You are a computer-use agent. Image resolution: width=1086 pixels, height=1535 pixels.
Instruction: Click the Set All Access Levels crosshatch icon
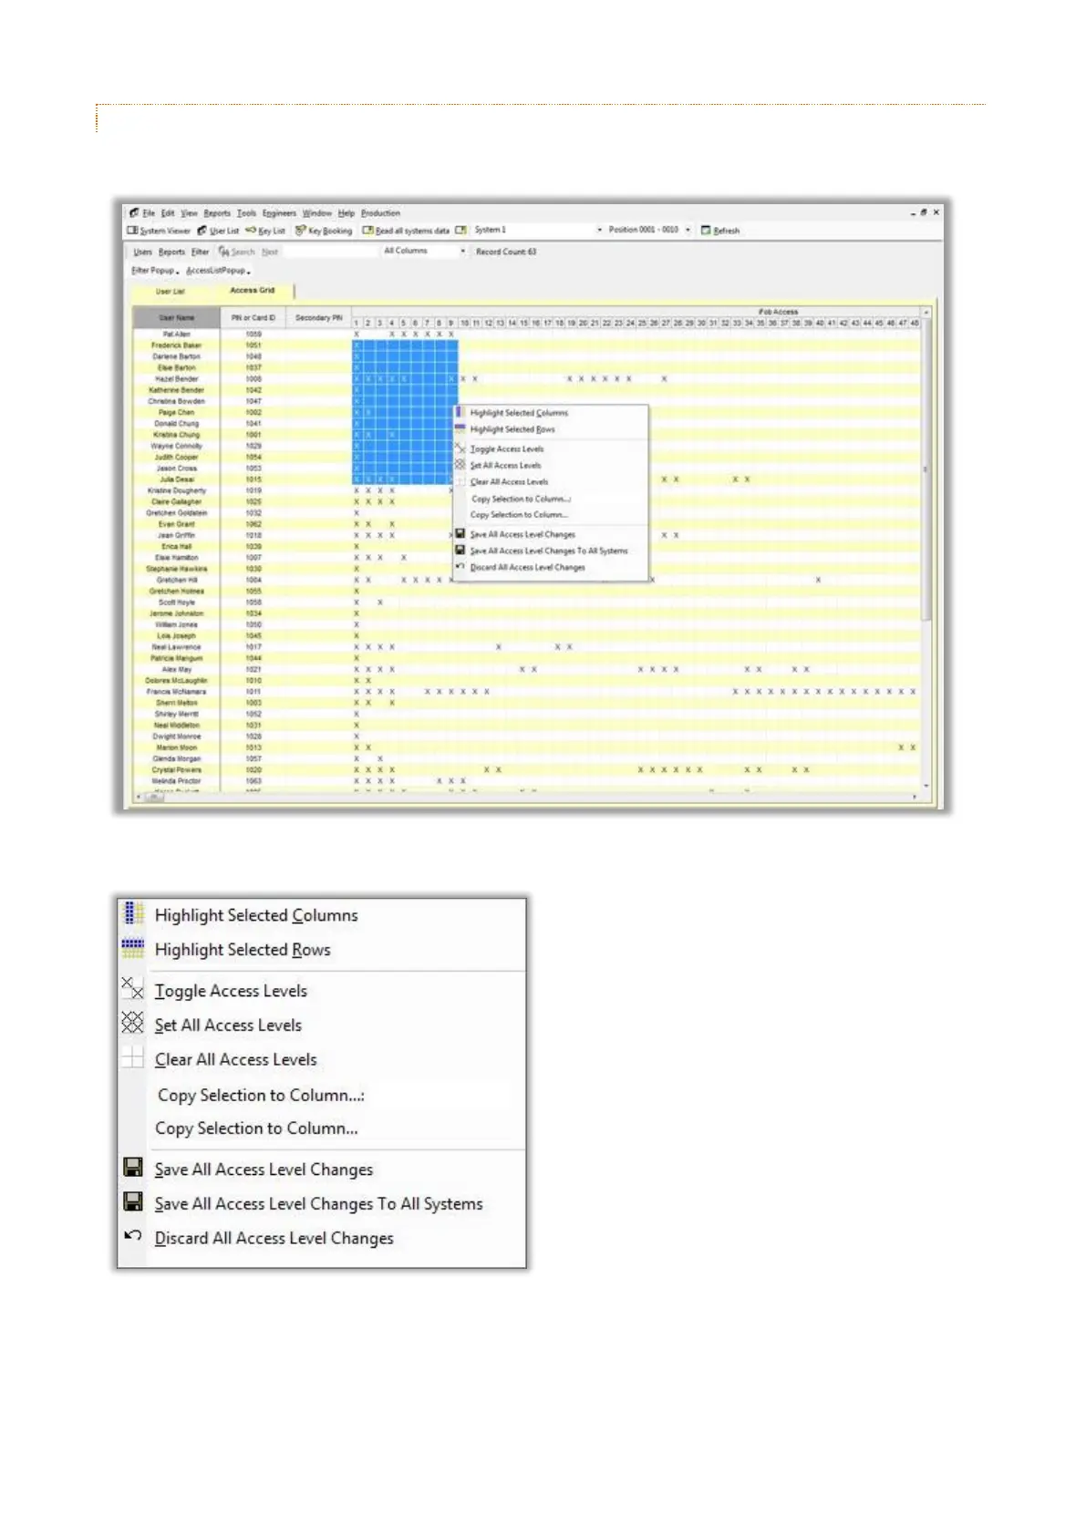(x=133, y=1023)
